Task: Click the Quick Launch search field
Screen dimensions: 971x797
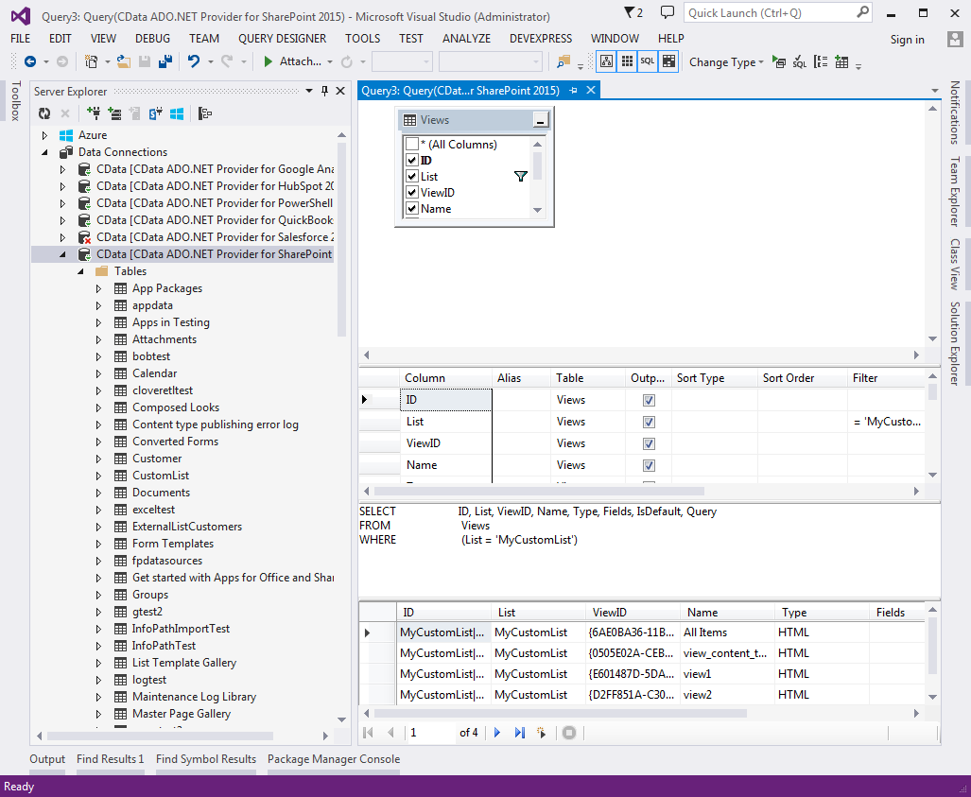Action: coord(769,13)
